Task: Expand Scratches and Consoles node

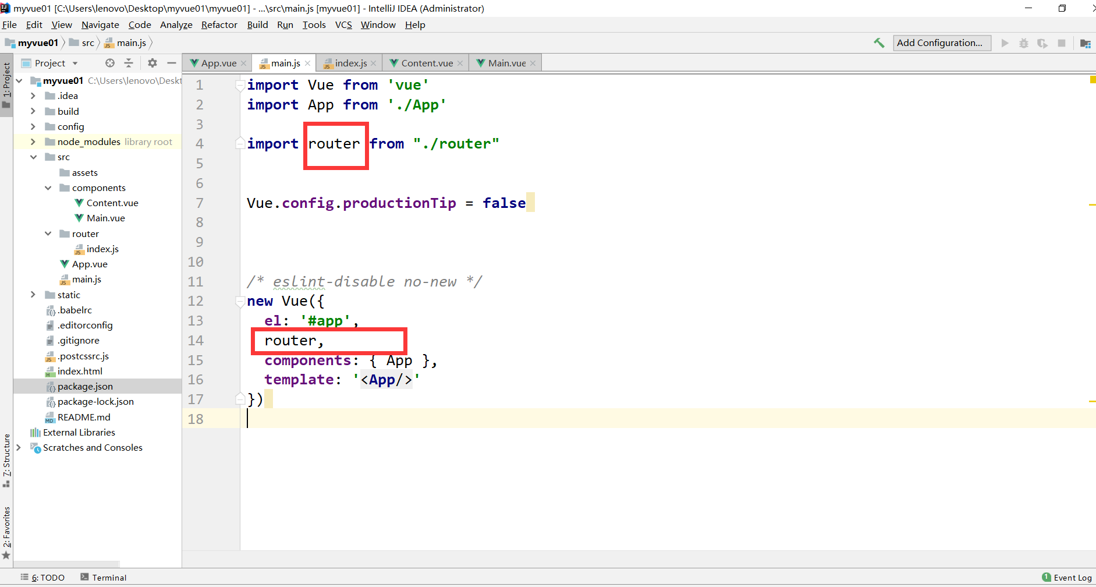Action: pos(19,447)
